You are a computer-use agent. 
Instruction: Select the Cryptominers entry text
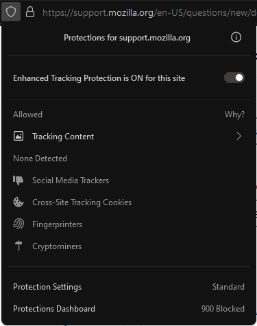tap(57, 246)
